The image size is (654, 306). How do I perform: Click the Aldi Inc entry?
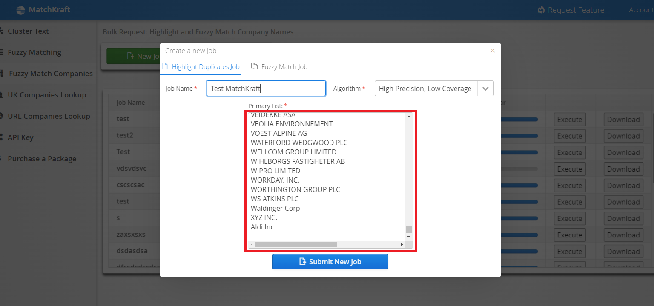click(x=262, y=227)
